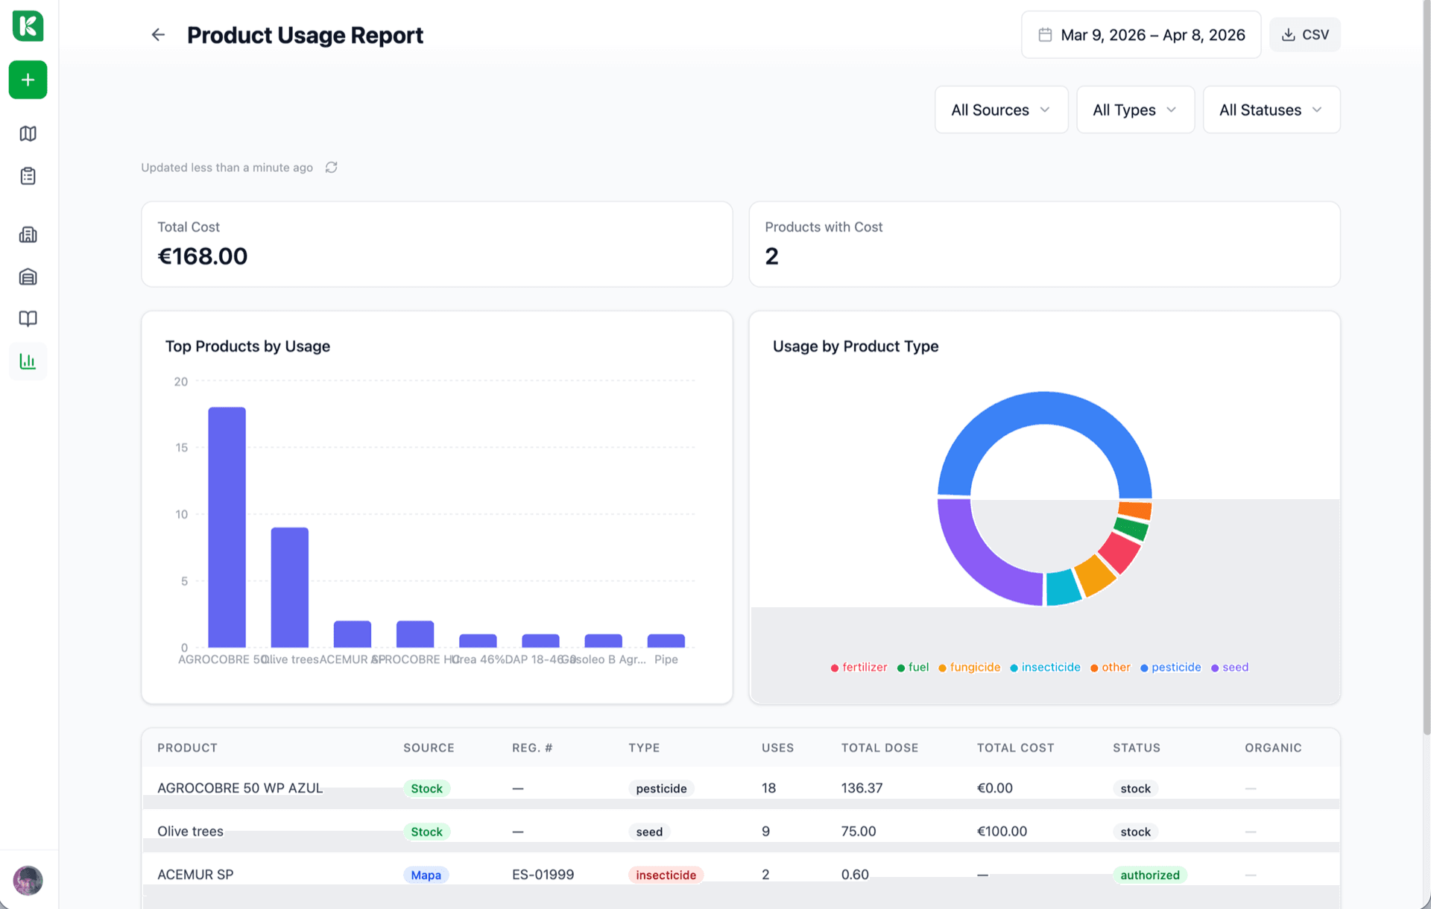Open the All Statuses dropdown
The height and width of the screenshot is (909, 1431).
tap(1271, 110)
